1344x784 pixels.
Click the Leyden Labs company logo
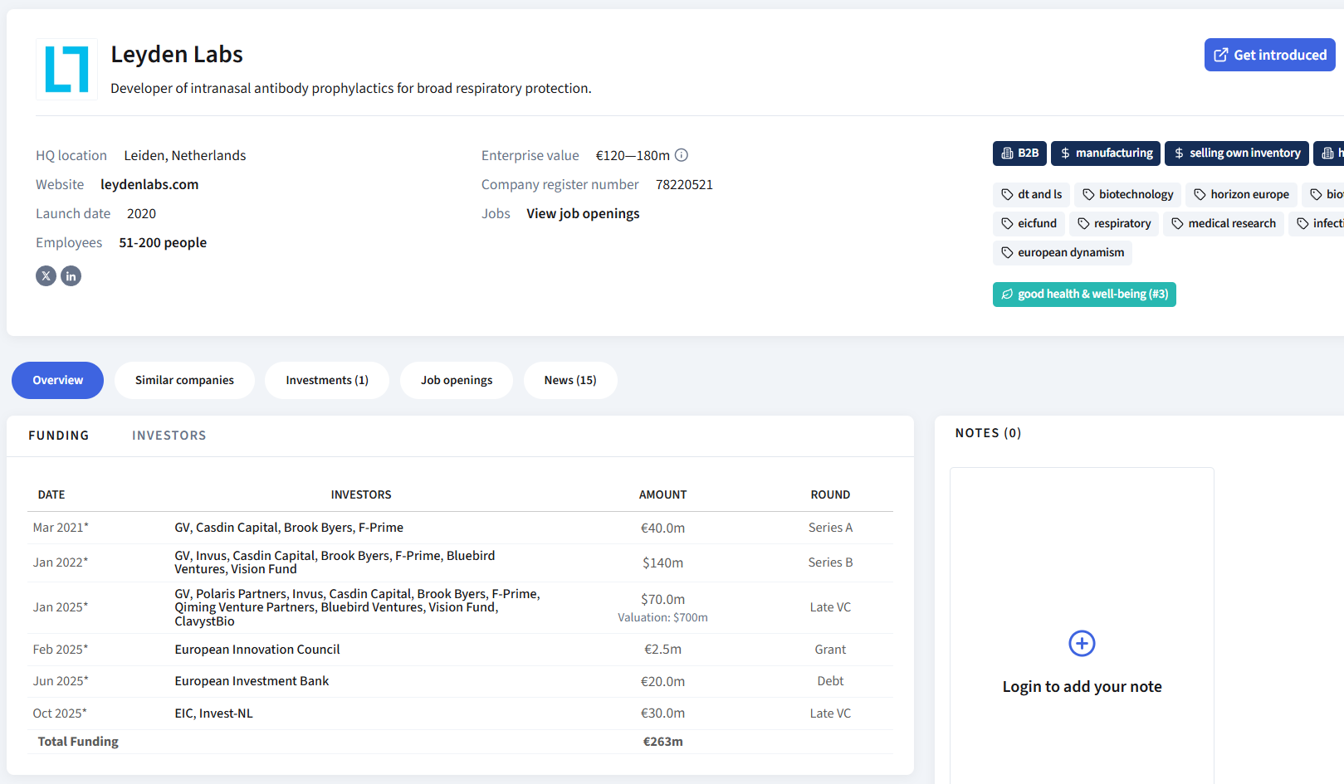(x=66, y=69)
